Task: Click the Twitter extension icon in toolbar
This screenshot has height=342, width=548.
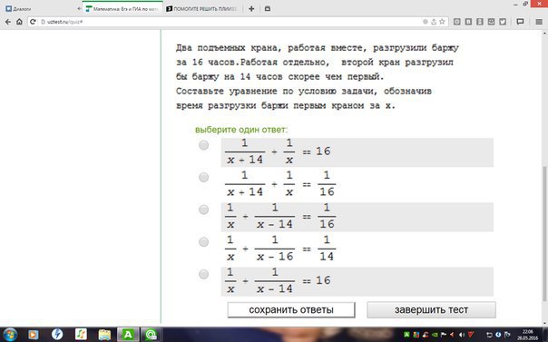Action: tap(503, 22)
